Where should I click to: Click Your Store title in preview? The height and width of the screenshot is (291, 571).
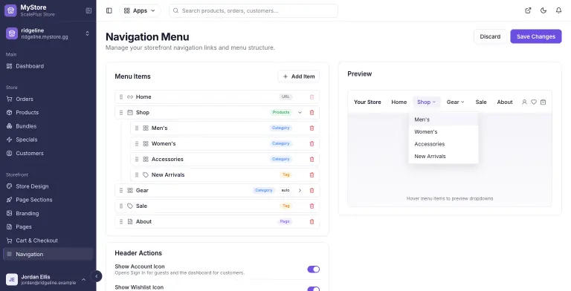tap(367, 102)
